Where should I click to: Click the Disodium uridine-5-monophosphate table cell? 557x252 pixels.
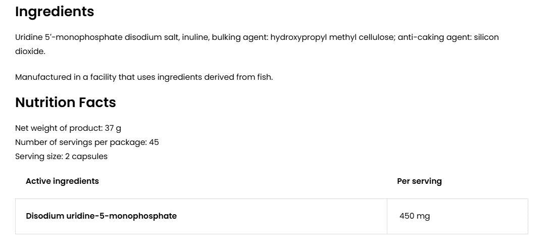[201, 216]
